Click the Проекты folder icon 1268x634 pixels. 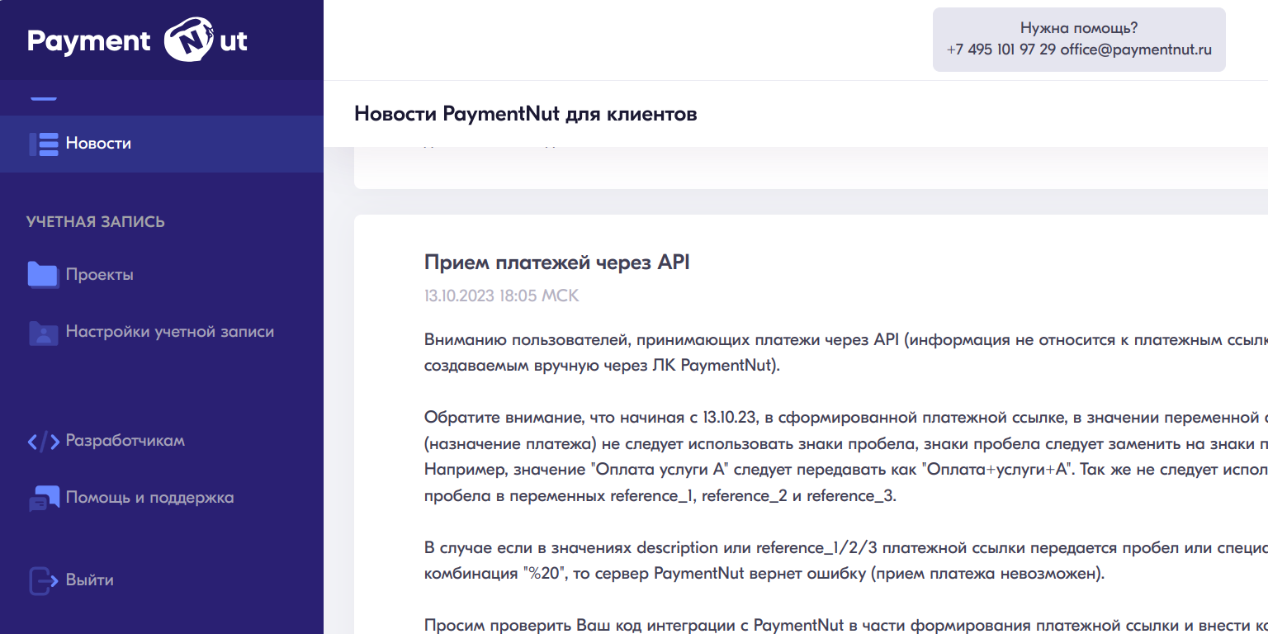43,275
